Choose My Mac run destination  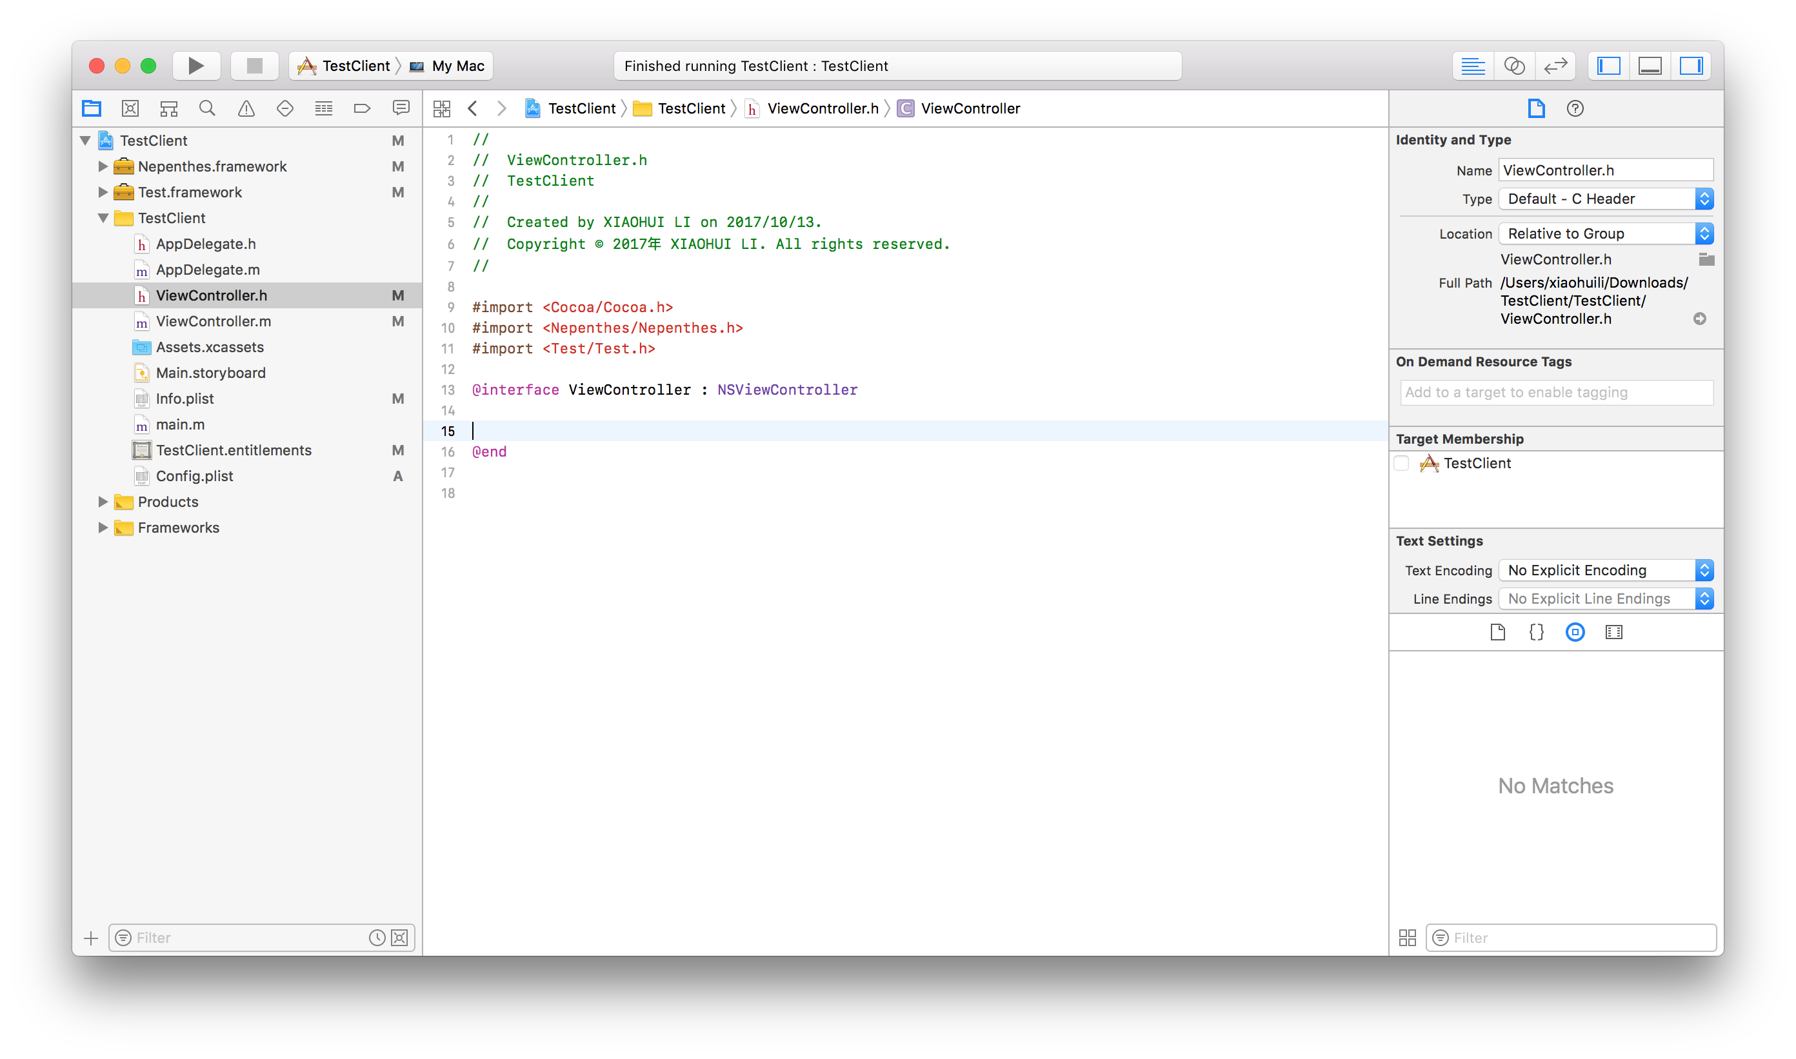(x=448, y=66)
